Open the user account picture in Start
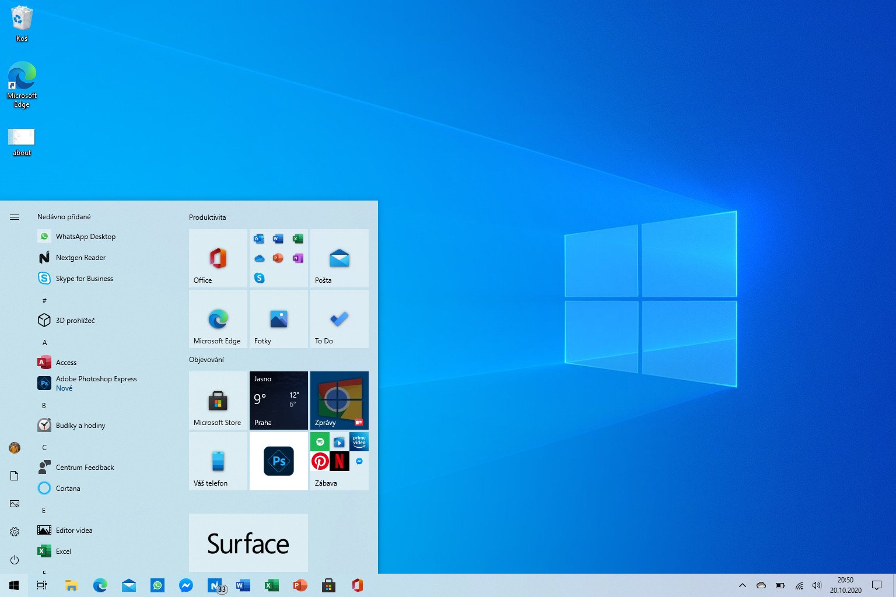 tap(15, 448)
